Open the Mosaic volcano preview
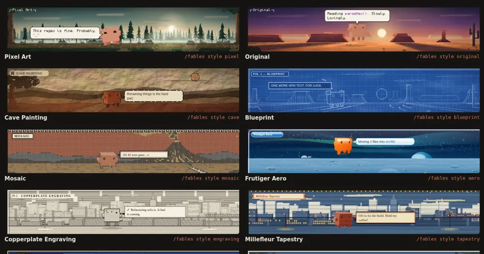The image size is (484, 254). point(123,151)
